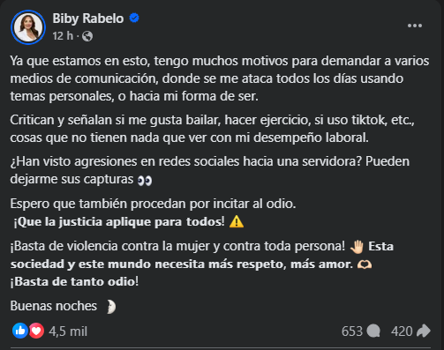The height and width of the screenshot is (350, 444).
Task: Click the Biby Rabelo name link
Action: tap(88, 19)
